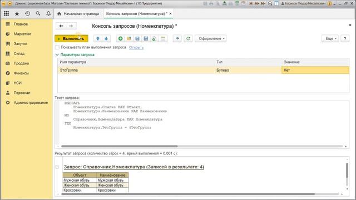Click the result area horizontal scrollbar
Viewport: 356px width, 200px height.
click(x=188, y=194)
